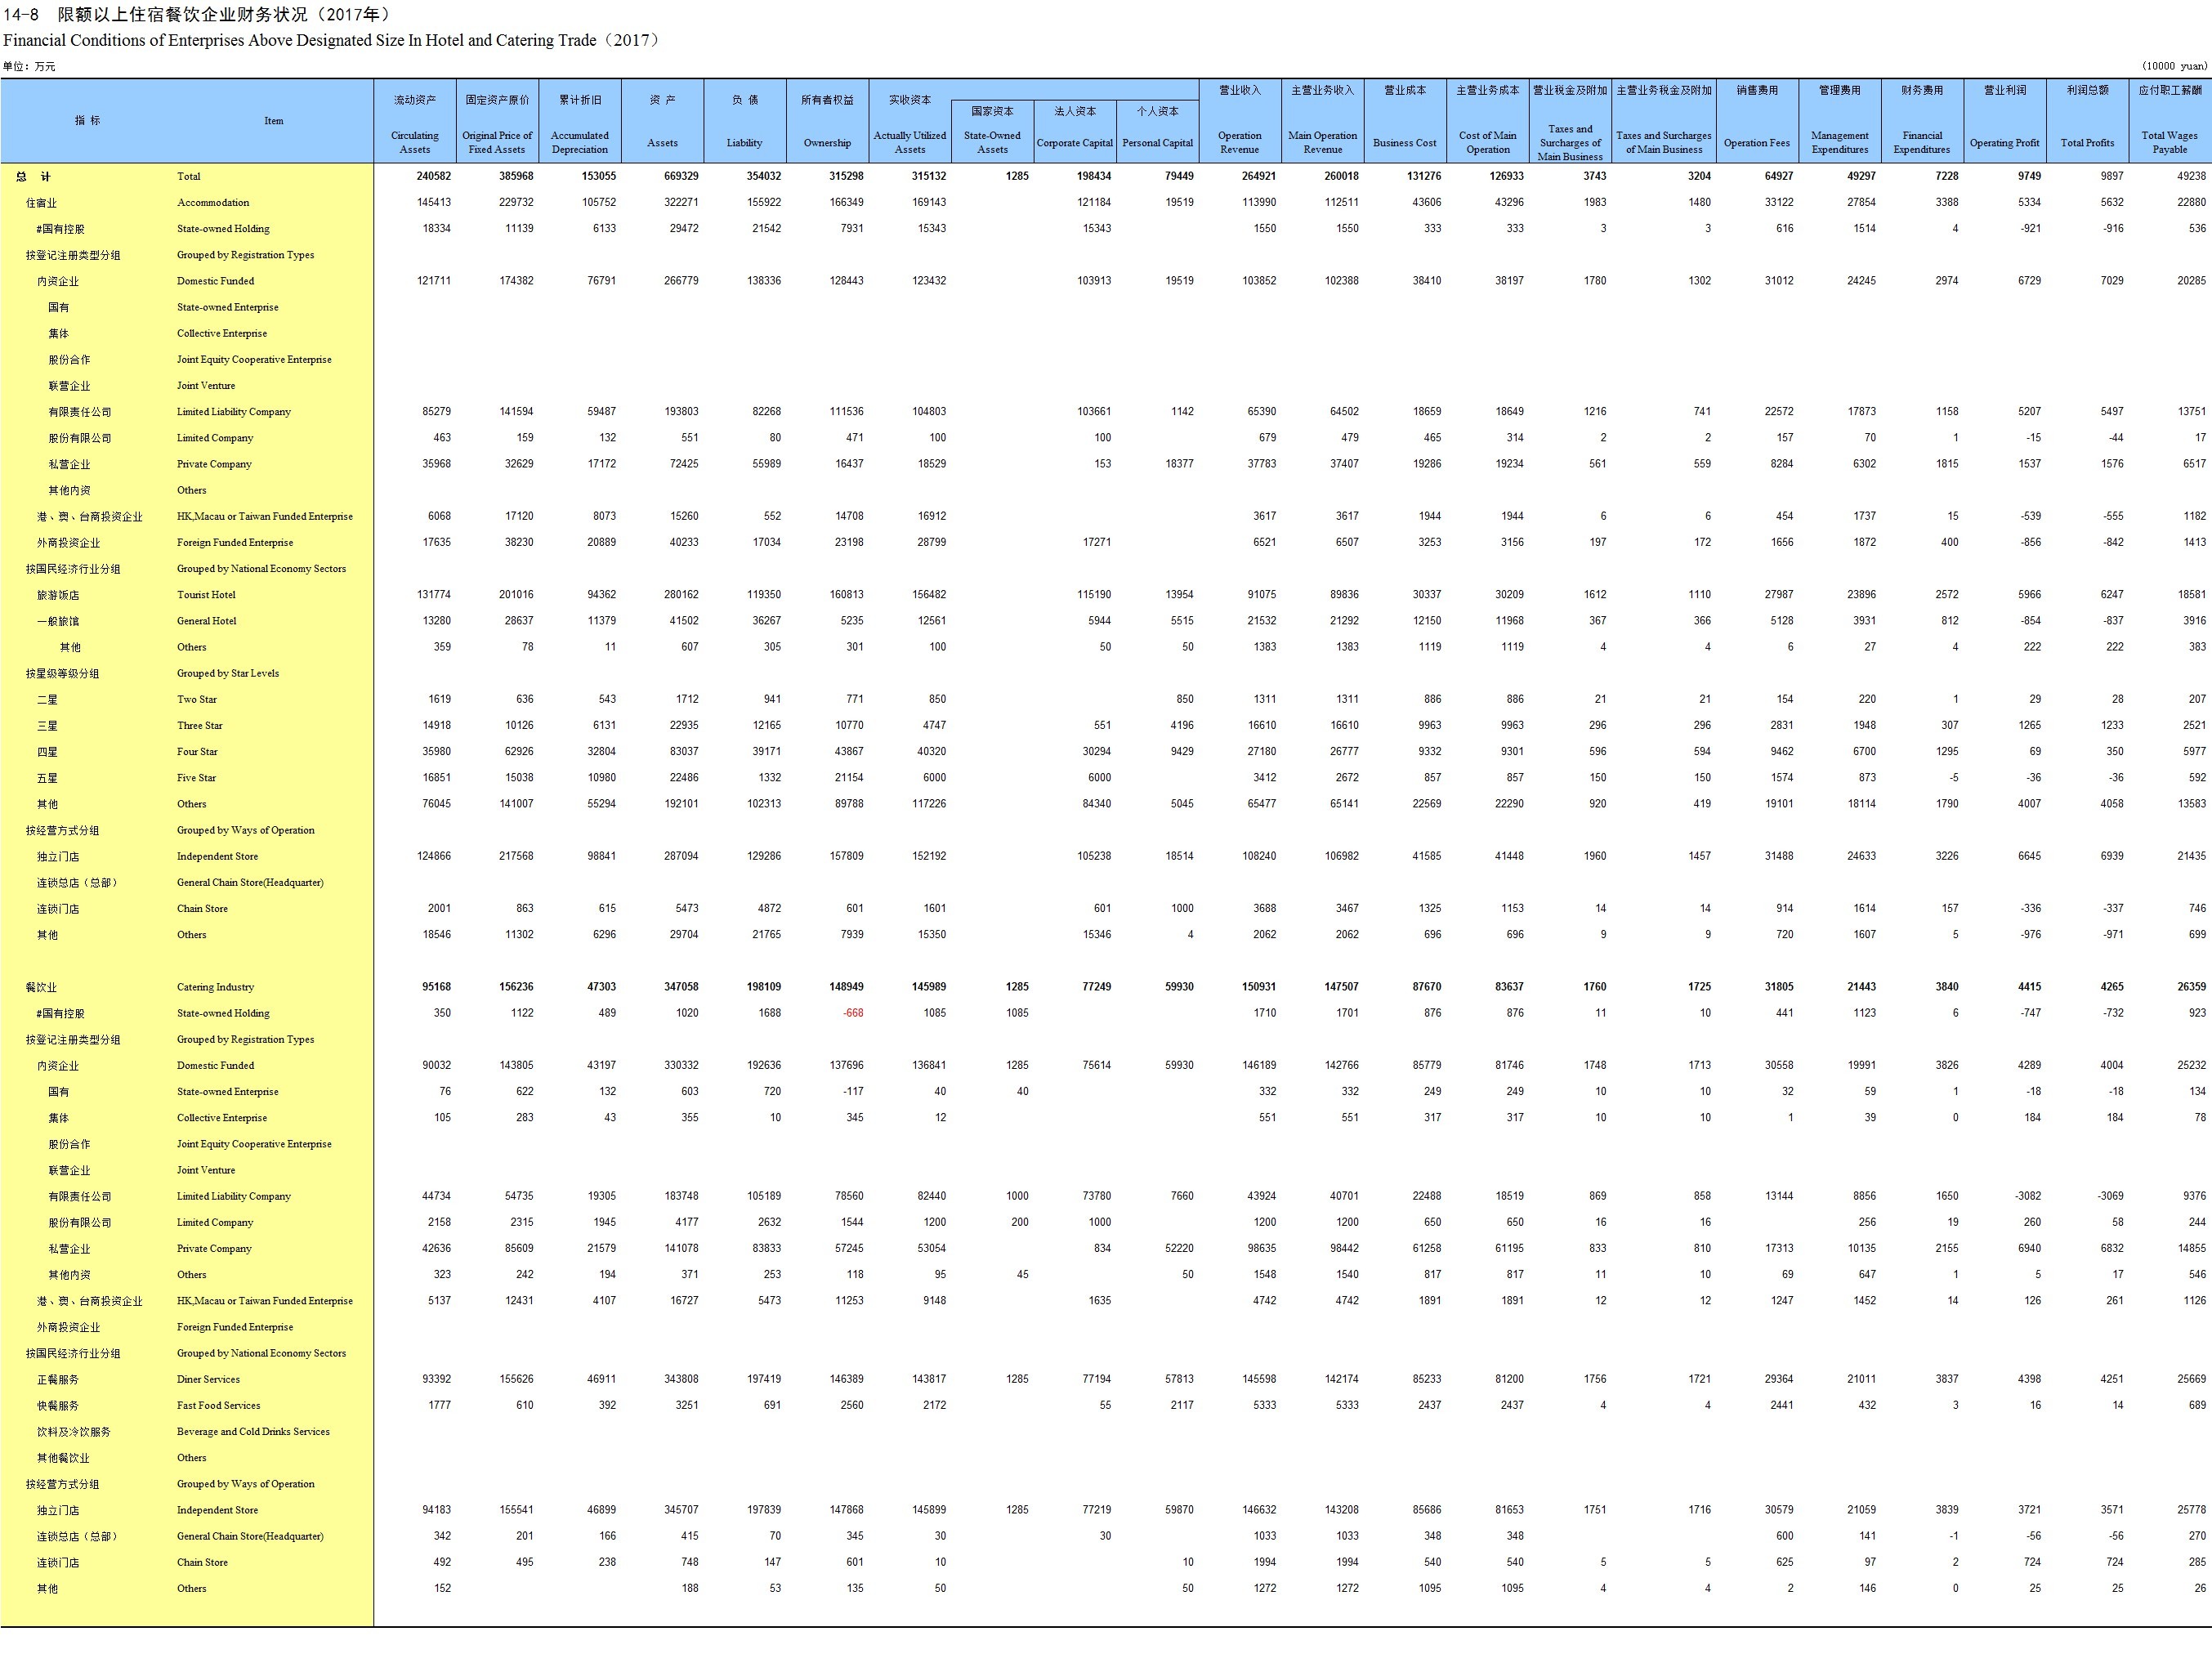Select the 'Operation Revenue' column header
The image size is (2212, 1654).
coord(1239,141)
